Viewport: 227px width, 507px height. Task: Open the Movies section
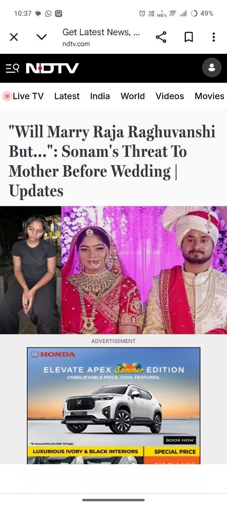(x=210, y=96)
